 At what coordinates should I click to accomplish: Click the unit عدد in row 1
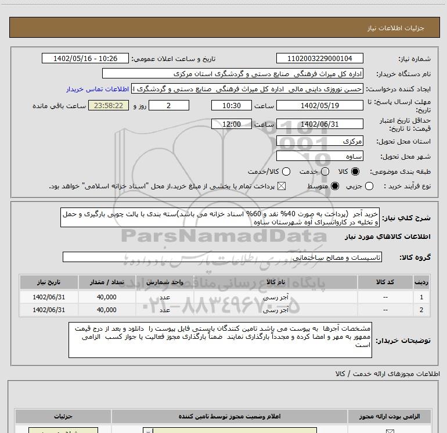pos(165,297)
